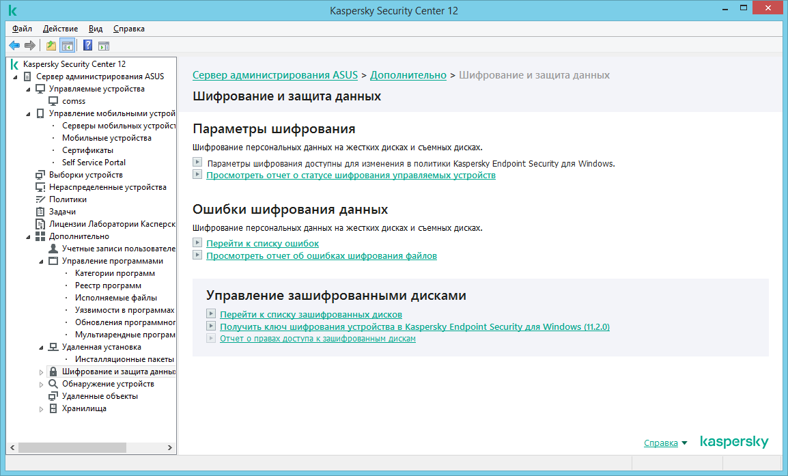Click the document icon beside Лицензии Лаборатории Касперского
Screen dimensions: 788x476
(40, 224)
